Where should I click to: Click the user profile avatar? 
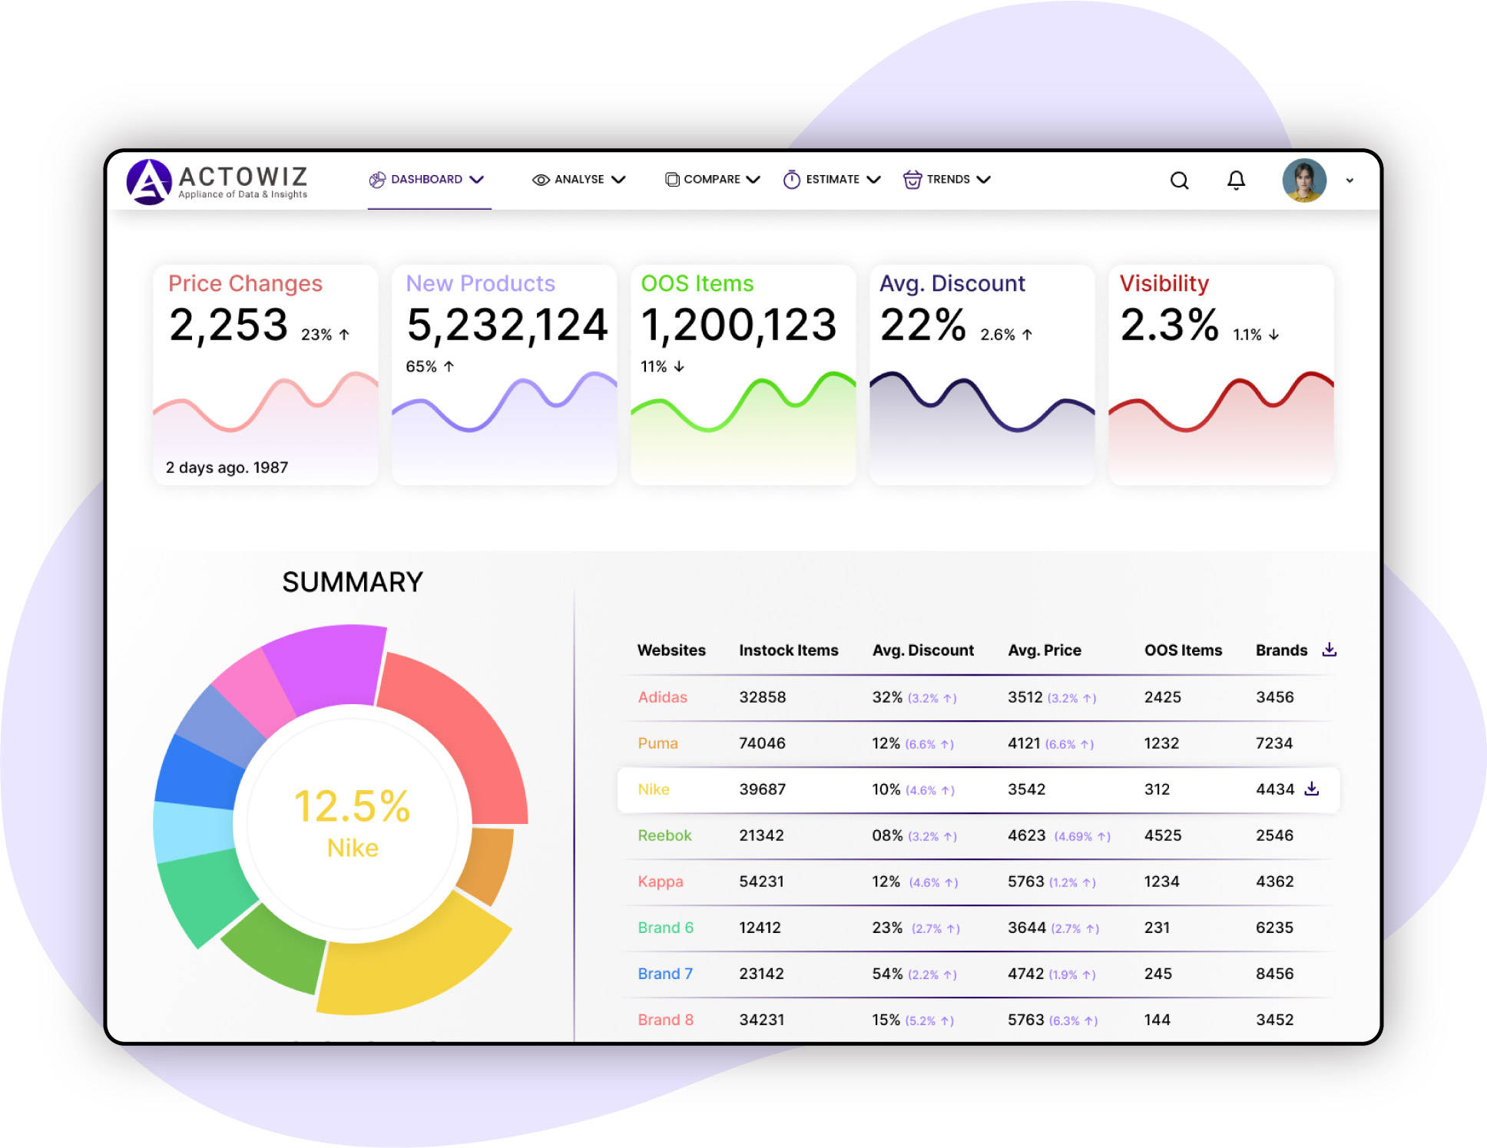click(x=1304, y=180)
